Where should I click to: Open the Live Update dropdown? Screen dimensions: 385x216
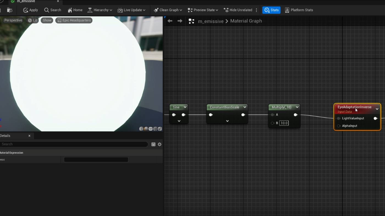131,10
